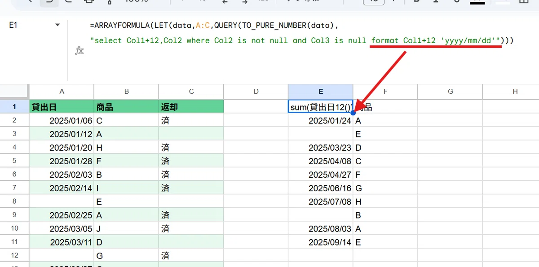Click the select-all corner above row 1

tap(14, 92)
